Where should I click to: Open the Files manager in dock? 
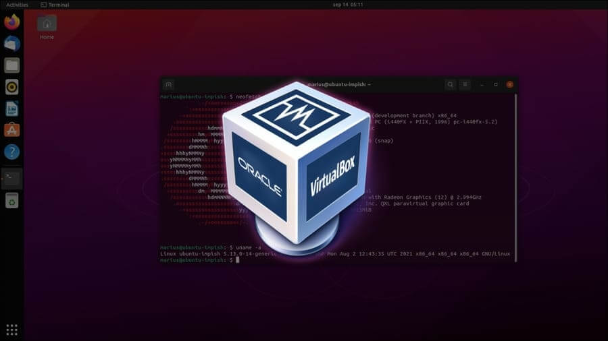[x=11, y=65]
